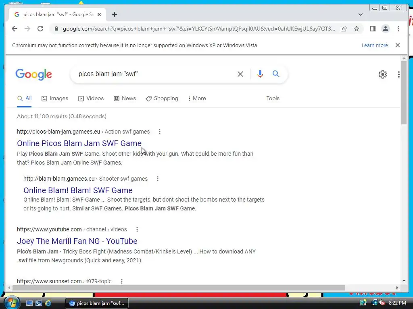The image size is (413, 309).
Task: Expand the More search categories
Action: click(197, 99)
